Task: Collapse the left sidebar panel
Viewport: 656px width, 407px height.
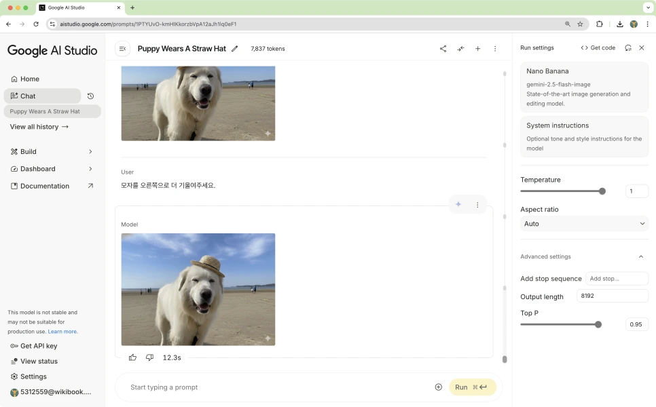Action: [123, 48]
